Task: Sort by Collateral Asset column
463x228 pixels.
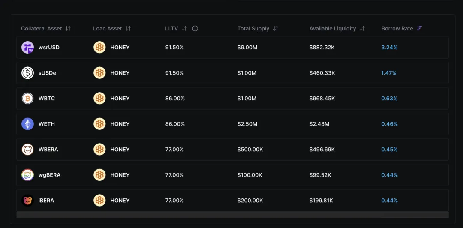Action: click(68, 29)
